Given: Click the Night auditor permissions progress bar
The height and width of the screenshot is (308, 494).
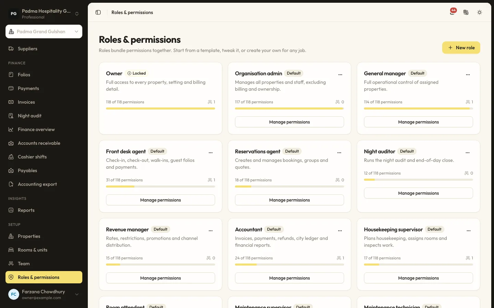Looking at the screenshot, I should pos(419,180).
